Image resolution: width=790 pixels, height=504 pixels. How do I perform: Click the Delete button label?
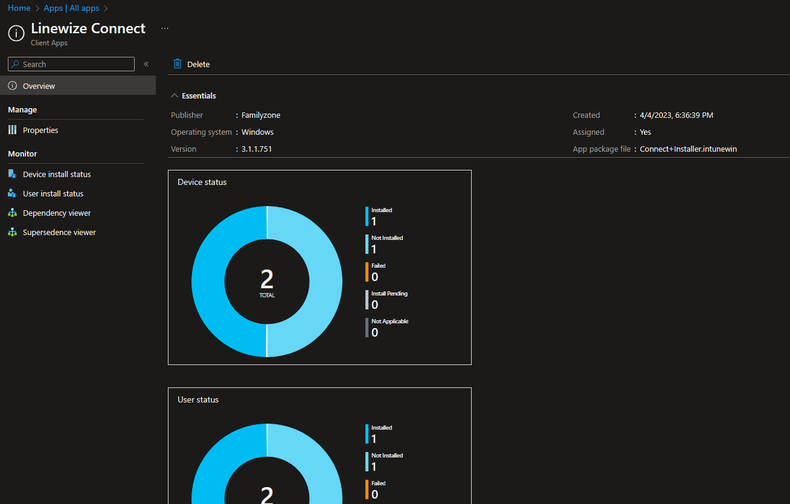(199, 64)
